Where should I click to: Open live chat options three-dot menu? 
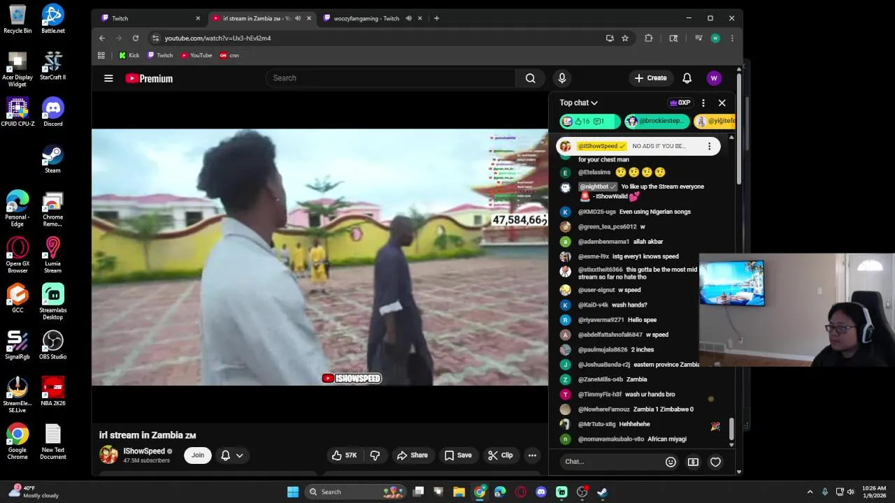[703, 103]
